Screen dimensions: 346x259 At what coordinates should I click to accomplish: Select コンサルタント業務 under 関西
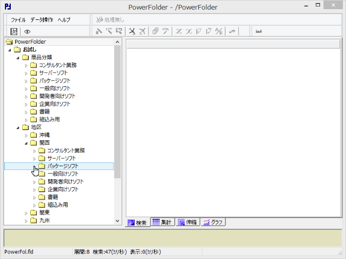coord(66,151)
